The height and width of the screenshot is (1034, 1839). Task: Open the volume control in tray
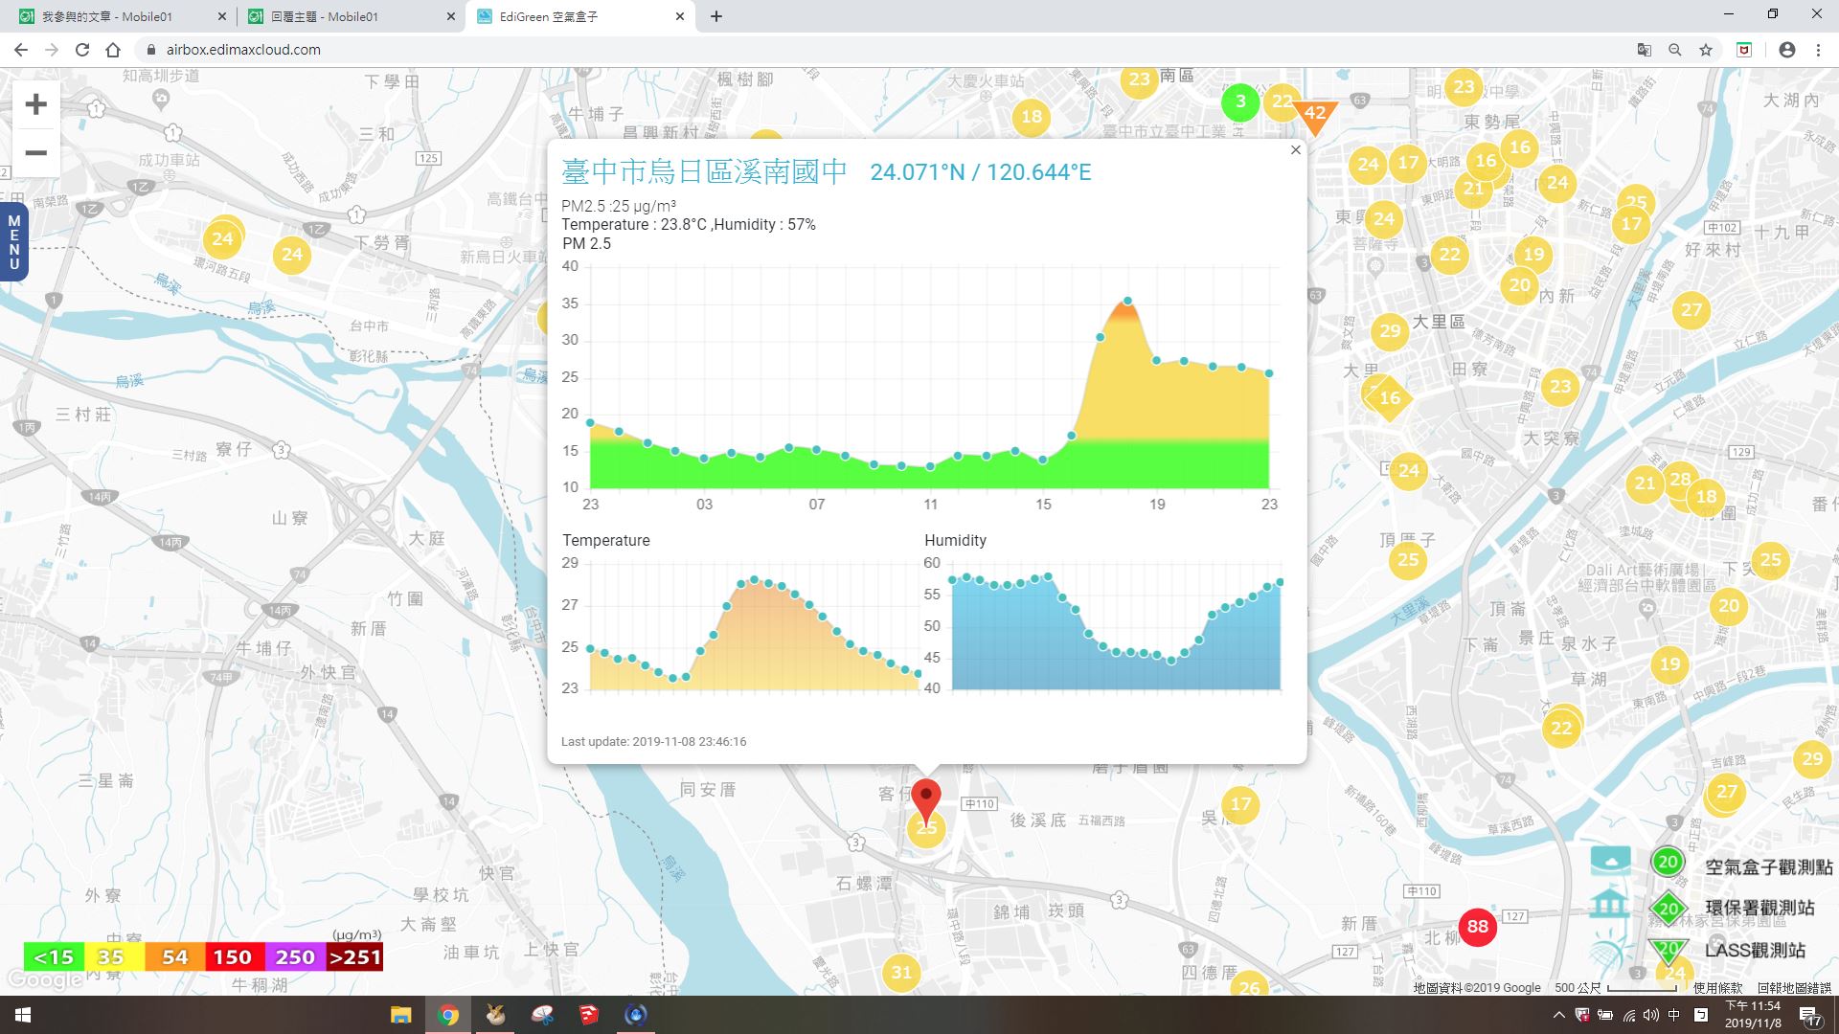pyautogui.click(x=1651, y=1015)
